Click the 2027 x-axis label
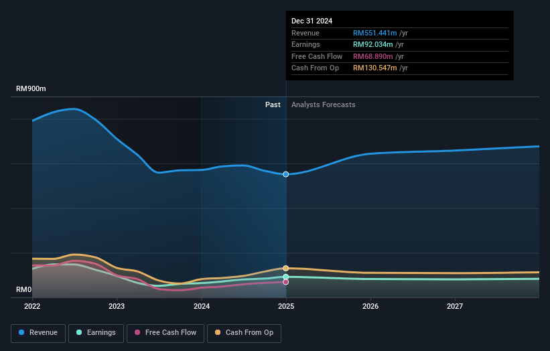 455,306
